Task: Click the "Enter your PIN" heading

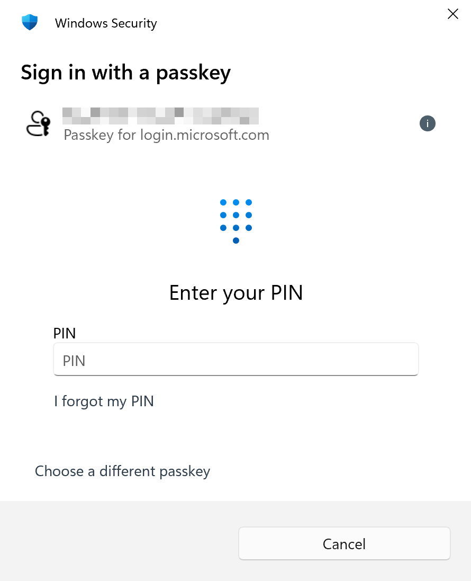Action: coord(236,293)
